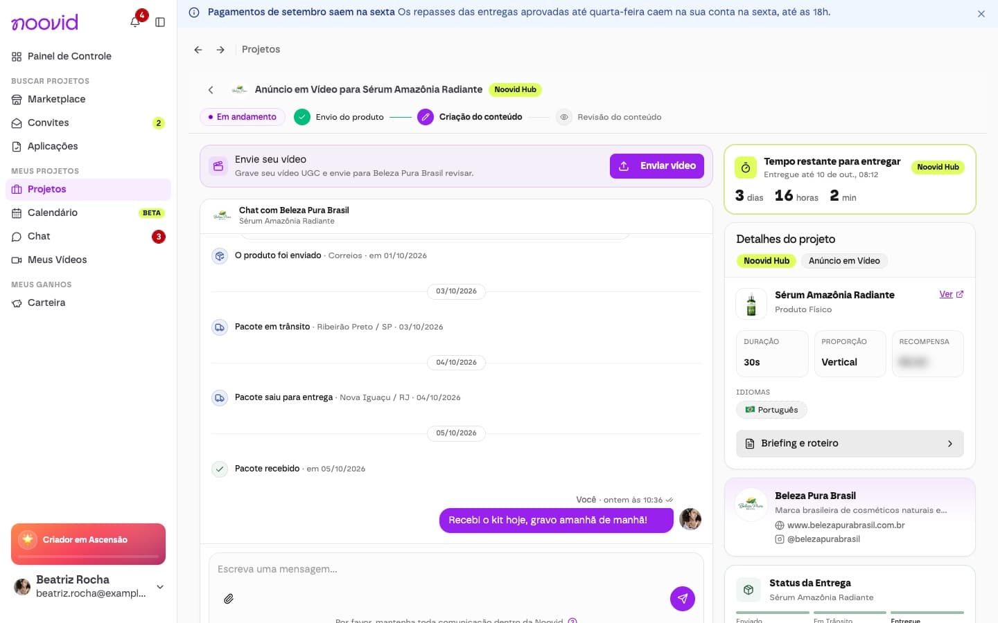Click the Pacote em trânsito truck icon
This screenshot has height=623, width=998.
pos(220,327)
